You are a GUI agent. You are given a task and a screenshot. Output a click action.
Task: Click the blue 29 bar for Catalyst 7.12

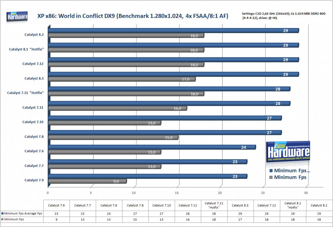click(173, 60)
